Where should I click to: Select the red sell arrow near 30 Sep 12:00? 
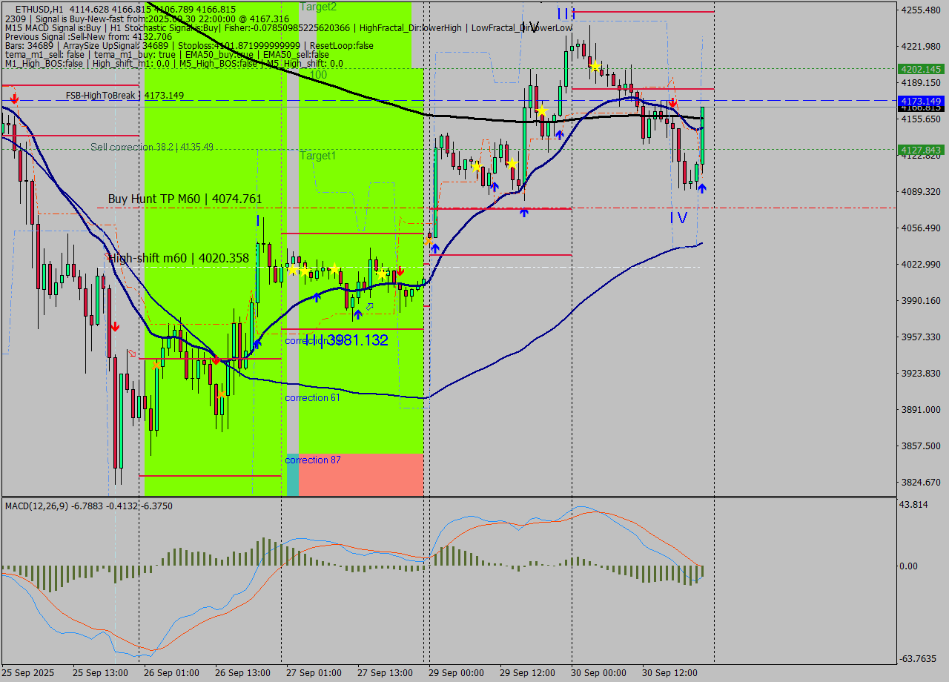point(672,102)
